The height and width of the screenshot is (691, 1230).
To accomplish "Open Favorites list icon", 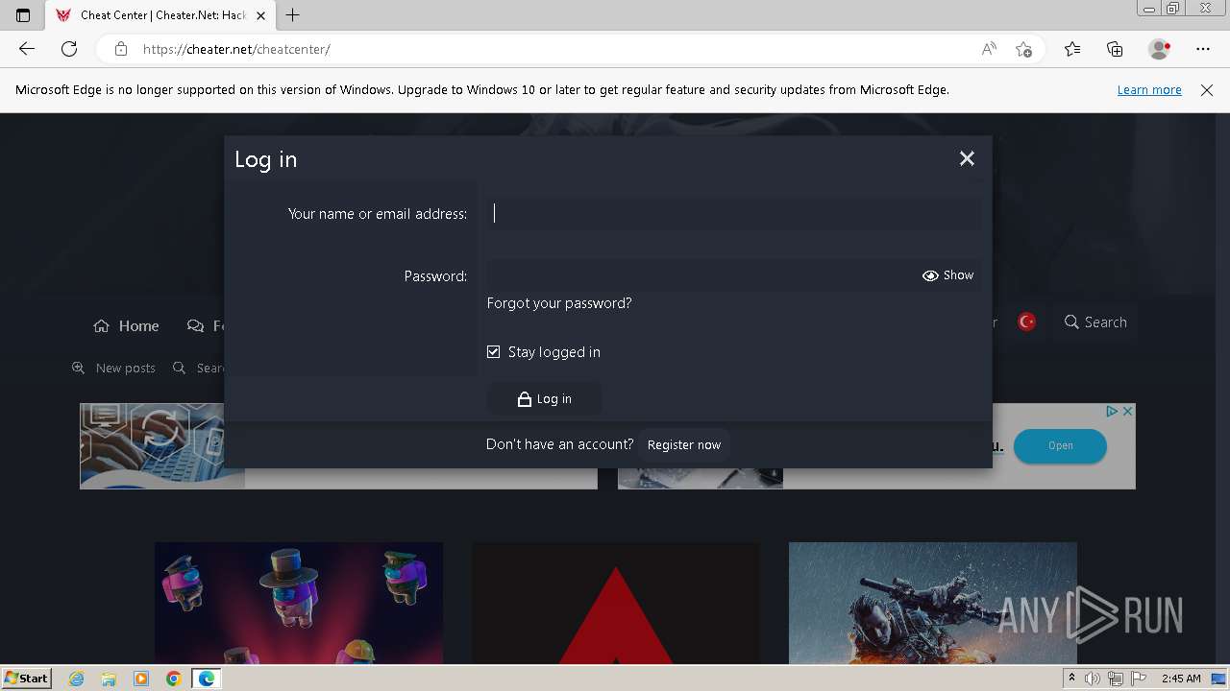I will pyautogui.click(x=1072, y=49).
